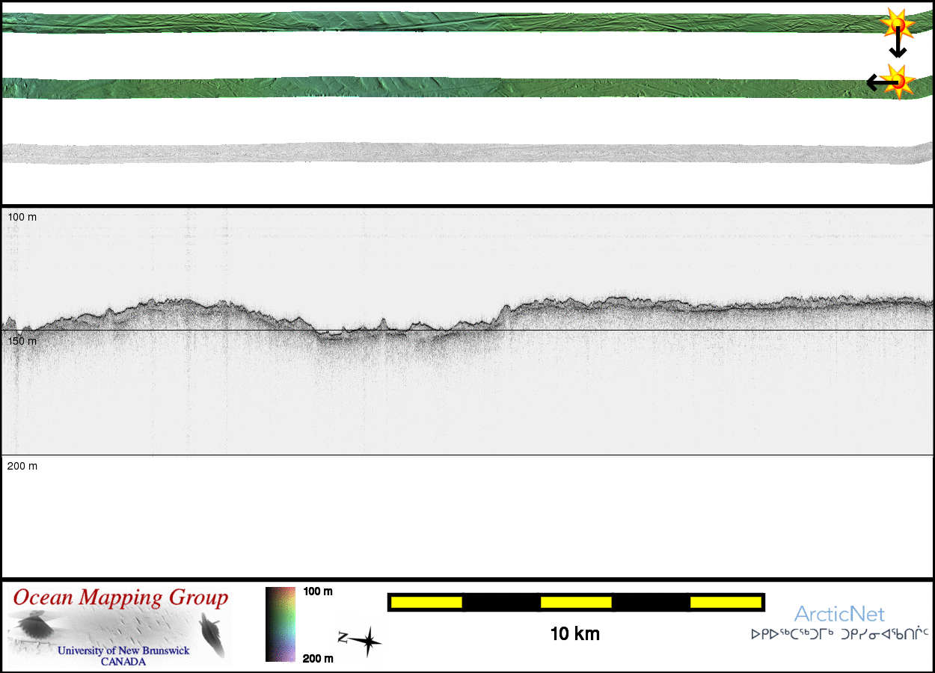Click the 100 m label in profile panel
This screenshot has height=673, width=935.
[x=22, y=217]
